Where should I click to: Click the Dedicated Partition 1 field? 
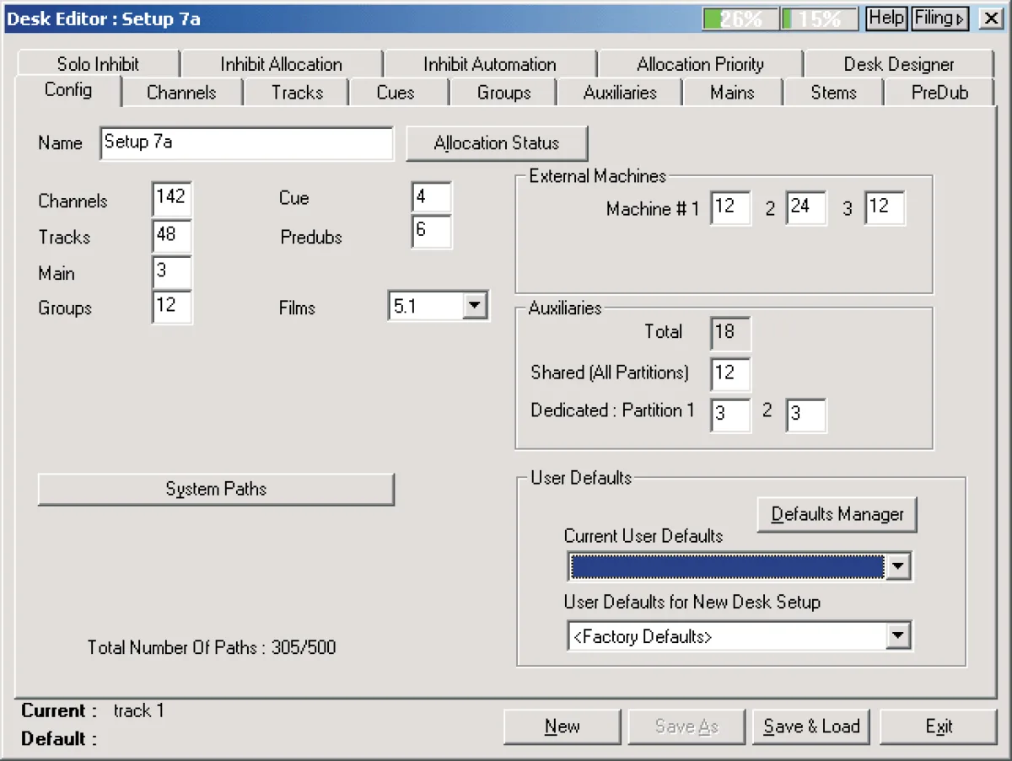point(730,415)
